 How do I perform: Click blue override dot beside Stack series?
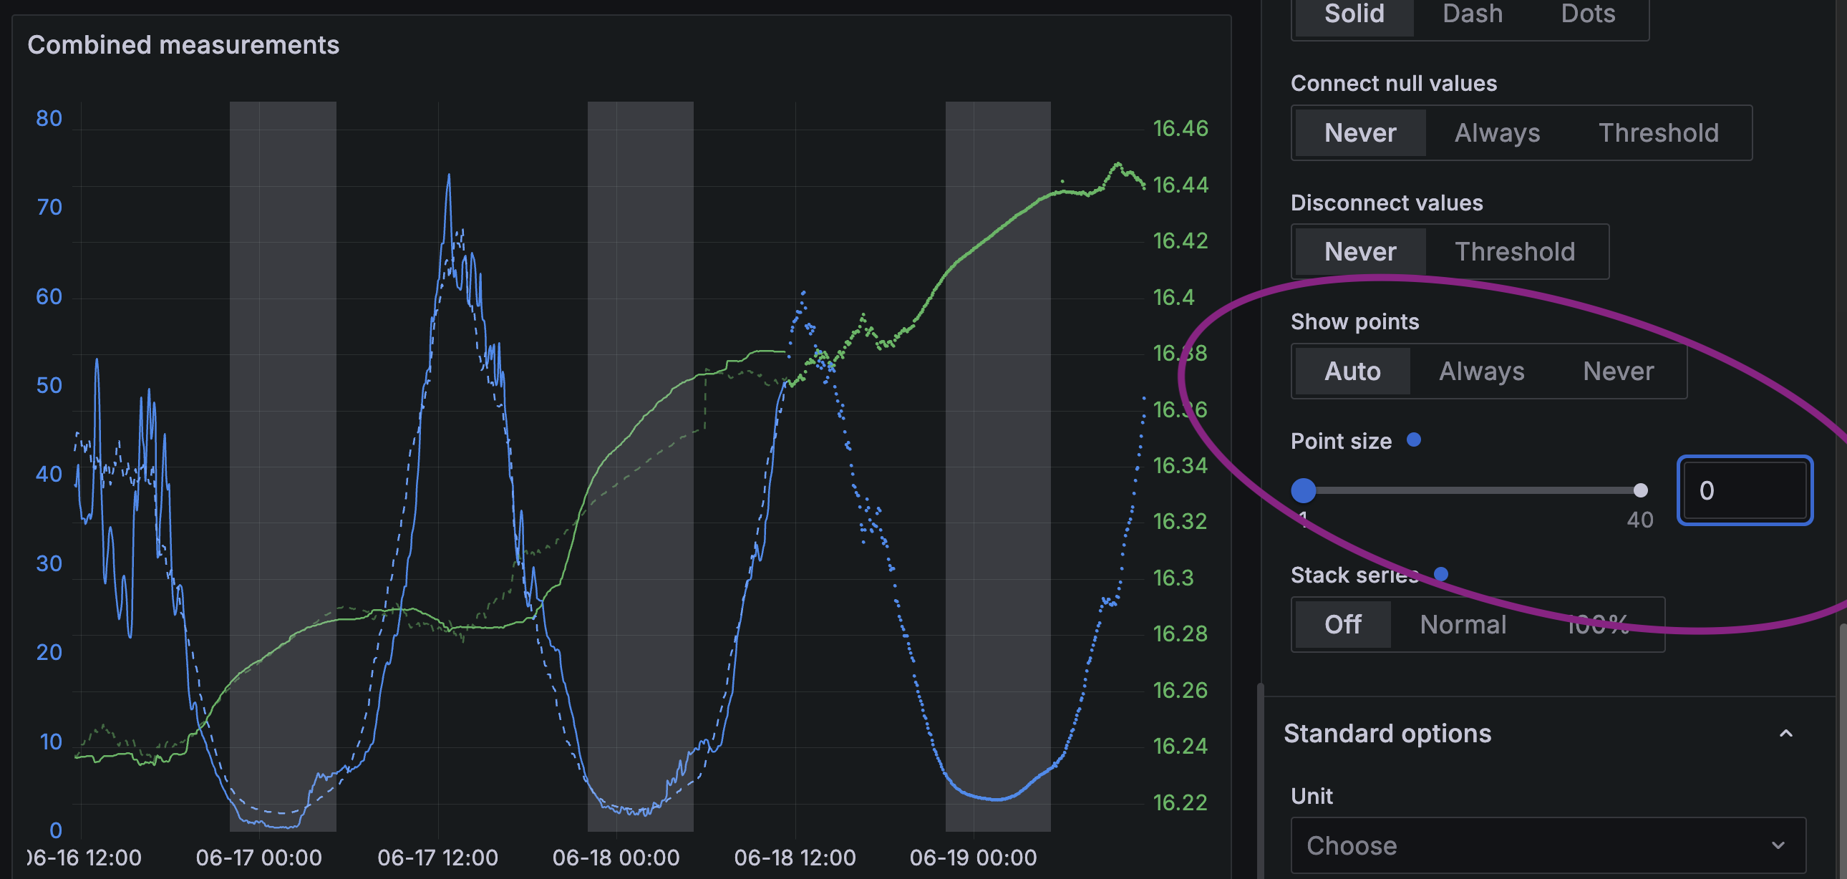[1440, 573]
